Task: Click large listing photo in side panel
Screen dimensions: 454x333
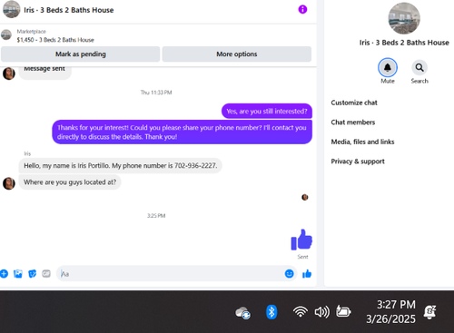Action: tap(404, 18)
